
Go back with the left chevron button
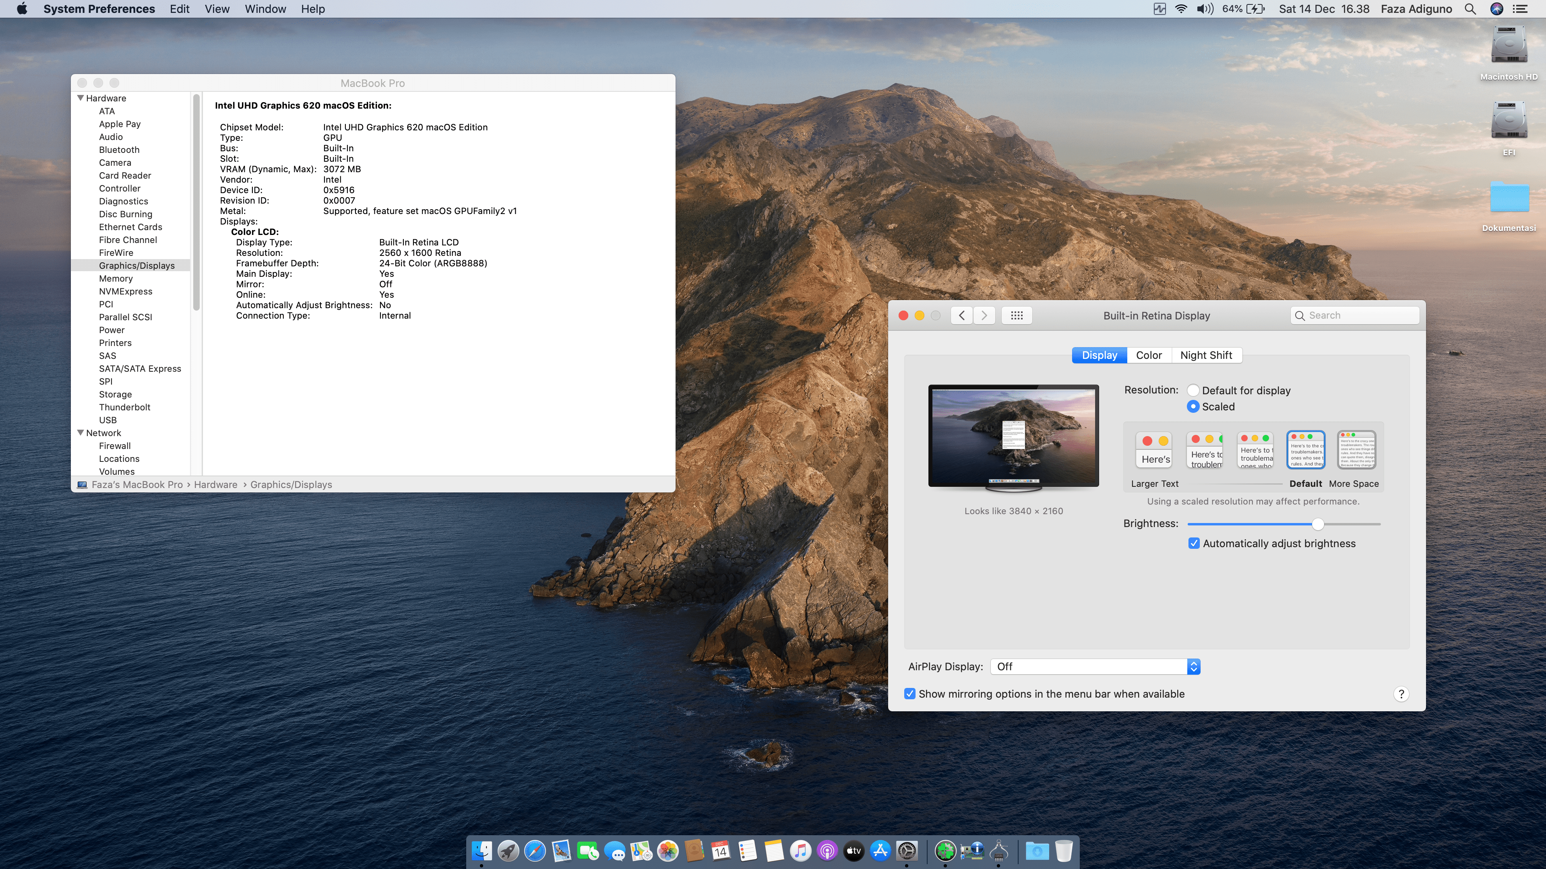point(961,315)
